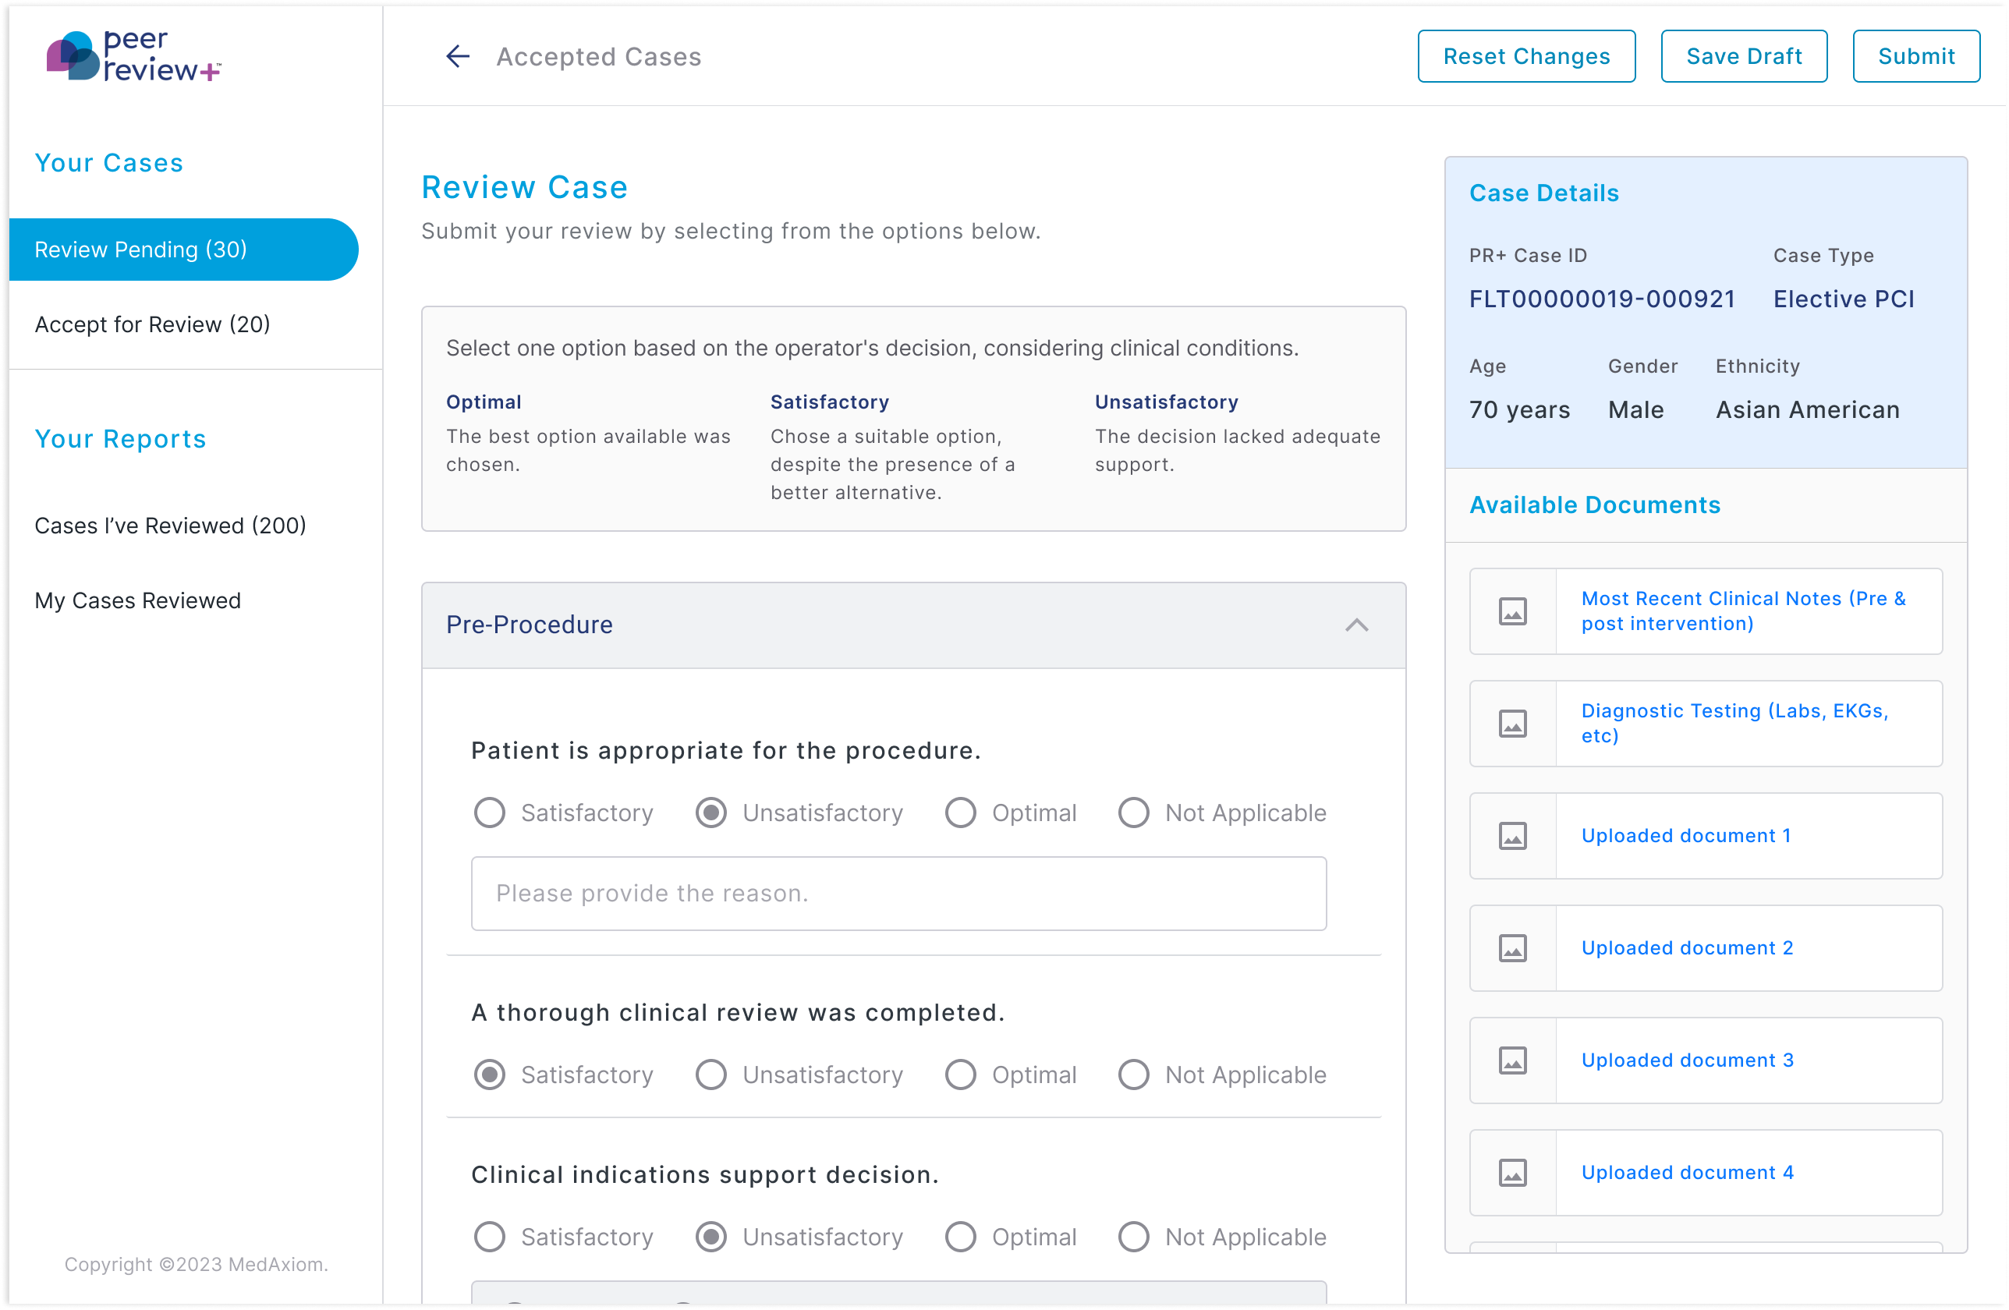
Task: Click the image icon for Uploaded document 1
Action: click(x=1511, y=836)
